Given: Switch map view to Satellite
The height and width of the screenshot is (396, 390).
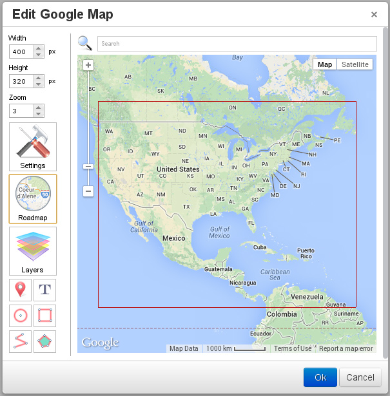Looking at the screenshot, I should coord(355,64).
